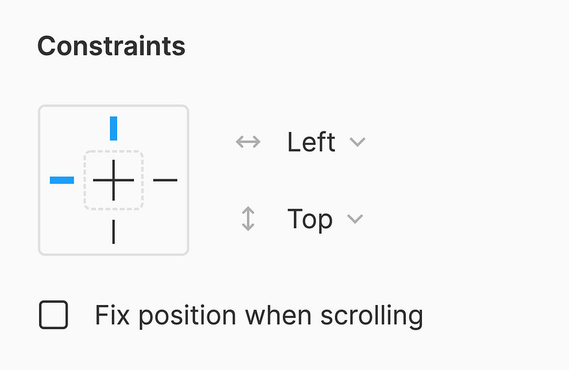Toggle the blue left constraint bar
569x370 pixels.
(62, 180)
